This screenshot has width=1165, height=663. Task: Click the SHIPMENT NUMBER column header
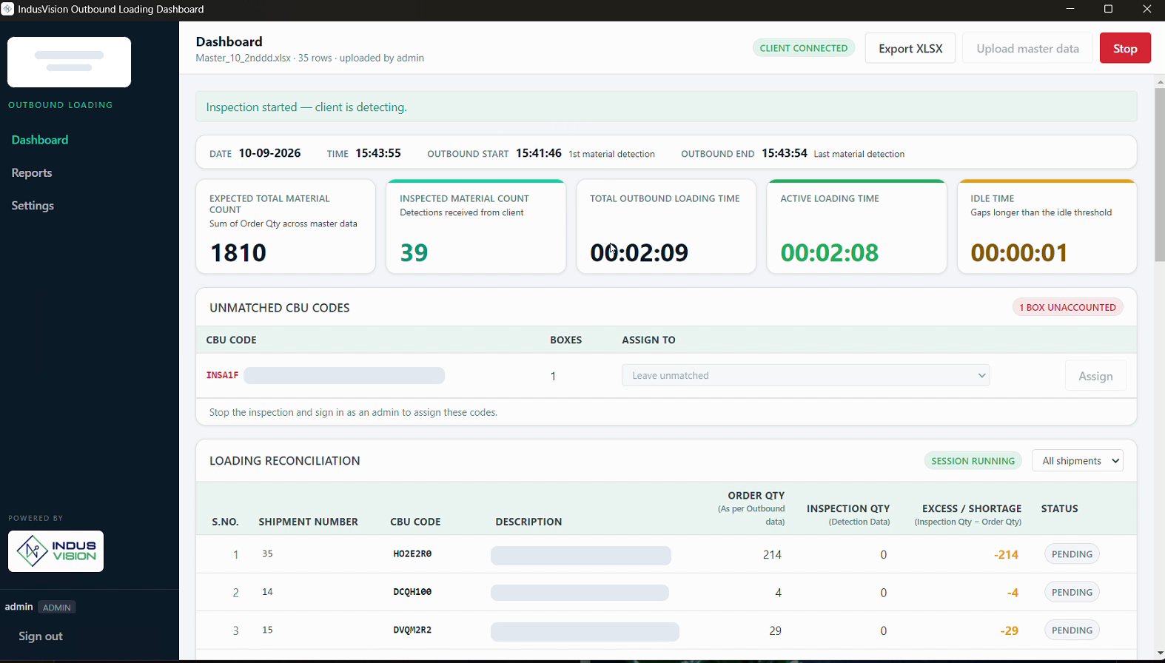[x=308, y=522]
